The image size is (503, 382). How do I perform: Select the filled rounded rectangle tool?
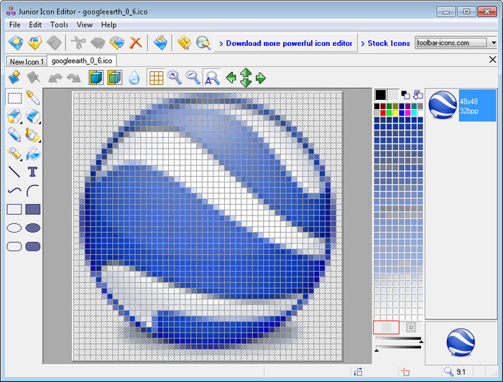coord(33,246)
